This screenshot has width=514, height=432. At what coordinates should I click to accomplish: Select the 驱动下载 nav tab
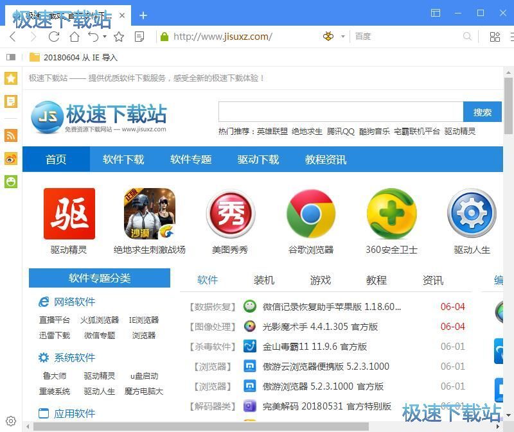(x=258, y=159)
